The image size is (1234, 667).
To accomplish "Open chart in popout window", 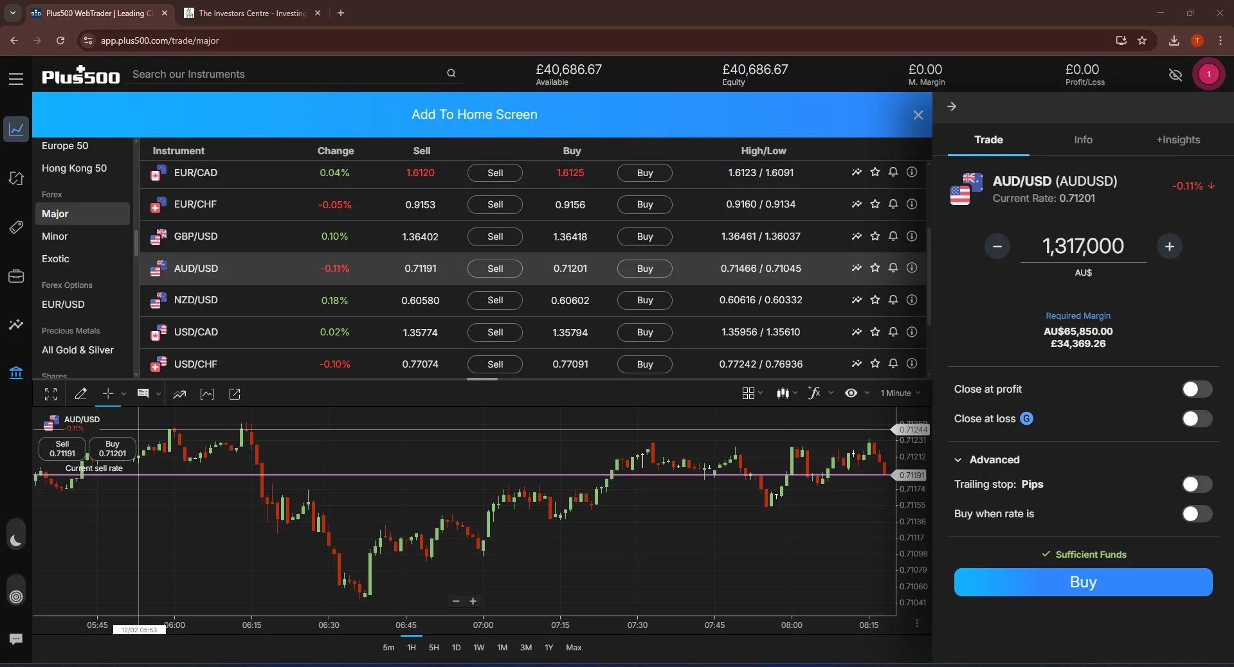I will [235, 394].
